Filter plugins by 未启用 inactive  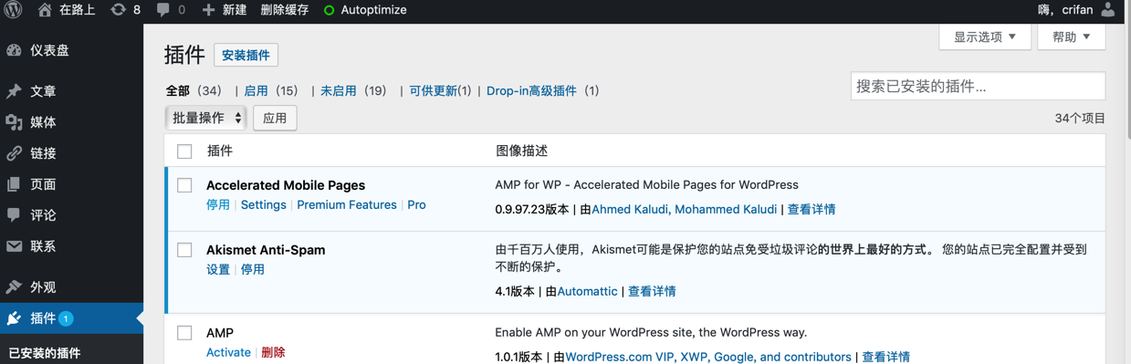click(338, 90)
